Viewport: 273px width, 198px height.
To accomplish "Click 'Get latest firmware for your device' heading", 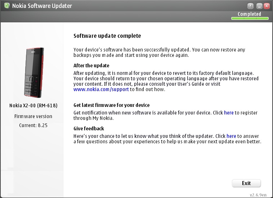I will tap(112, 105).
